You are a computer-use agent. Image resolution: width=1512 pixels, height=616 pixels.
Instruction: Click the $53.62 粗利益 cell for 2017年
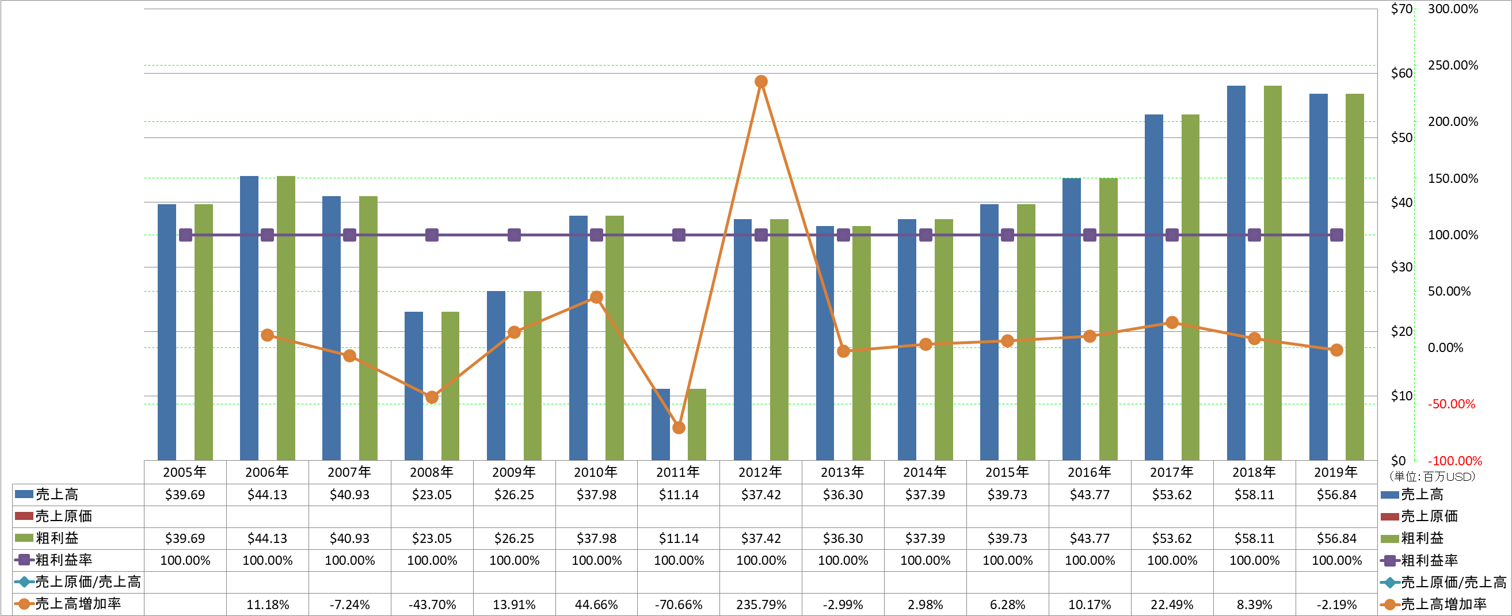[1172, 538]
